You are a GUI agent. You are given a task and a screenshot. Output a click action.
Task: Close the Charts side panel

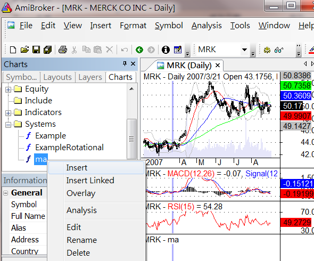coord(133,64)
